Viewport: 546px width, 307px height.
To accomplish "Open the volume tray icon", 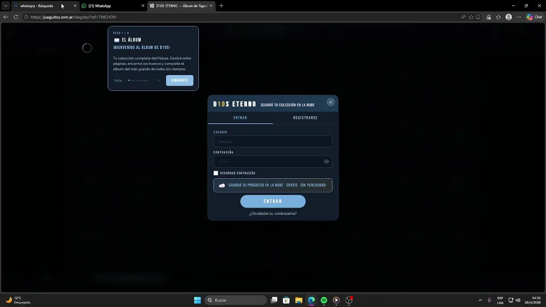I will click(x=518, y=300).
